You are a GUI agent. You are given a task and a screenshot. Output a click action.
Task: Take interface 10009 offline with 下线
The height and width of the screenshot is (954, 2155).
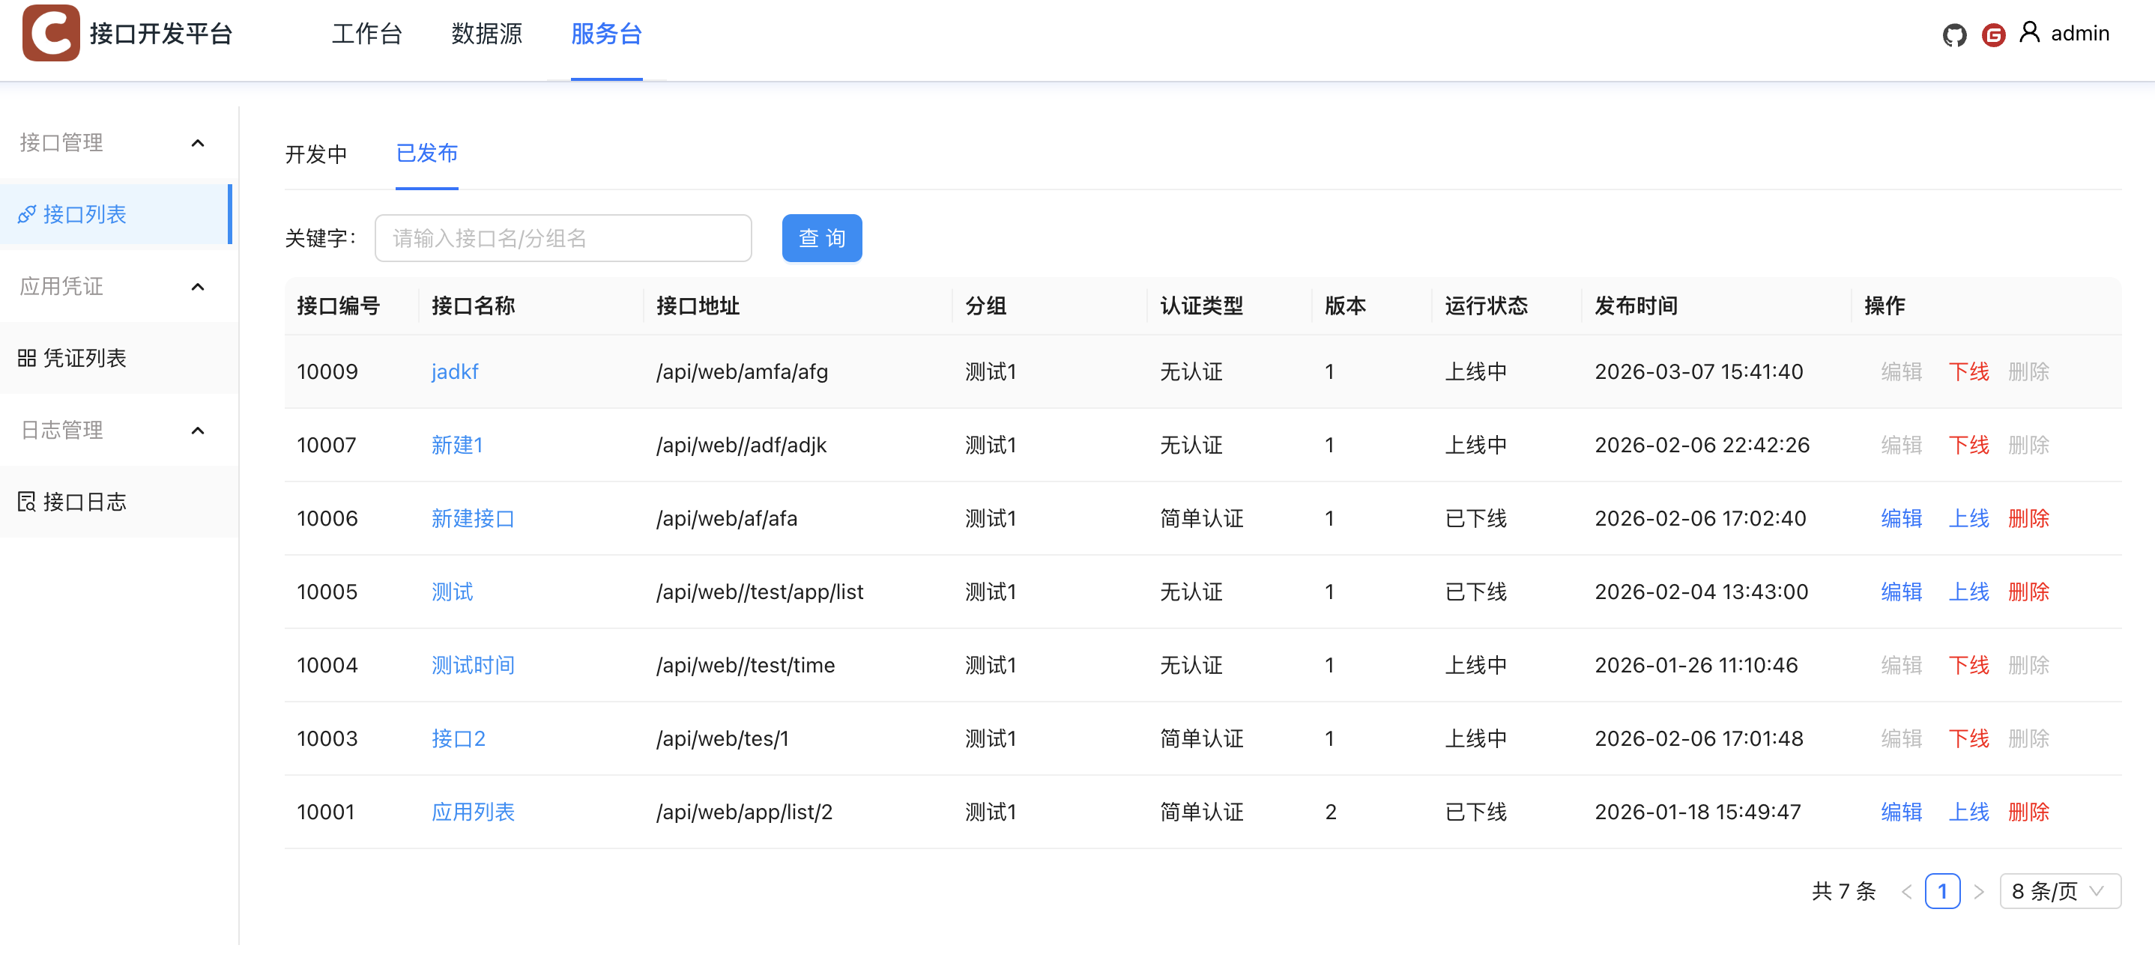pos(1968,371)
